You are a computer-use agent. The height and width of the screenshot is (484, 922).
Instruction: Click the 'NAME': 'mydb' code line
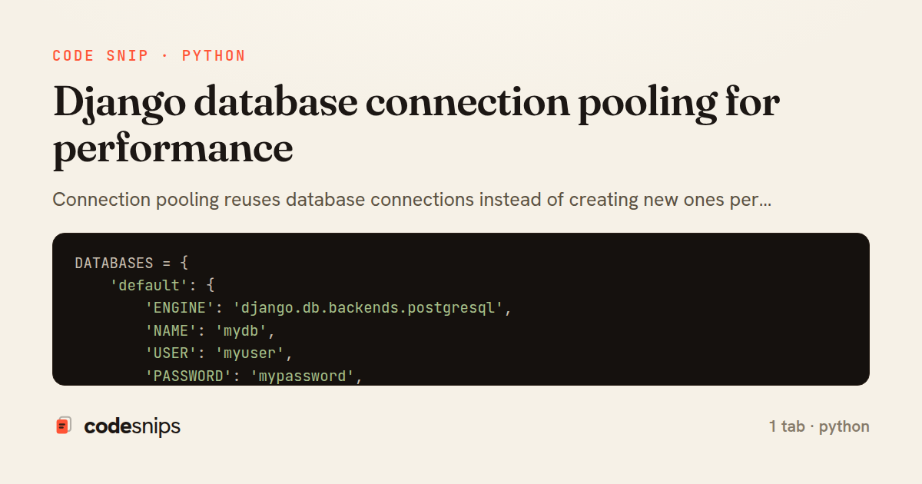point(211,331)
